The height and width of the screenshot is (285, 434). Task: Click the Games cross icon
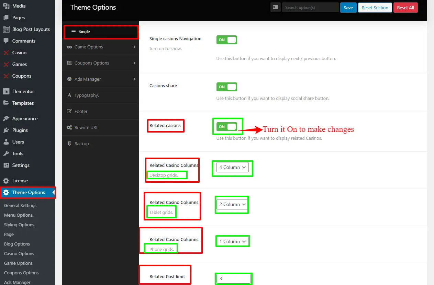(6, 64)
